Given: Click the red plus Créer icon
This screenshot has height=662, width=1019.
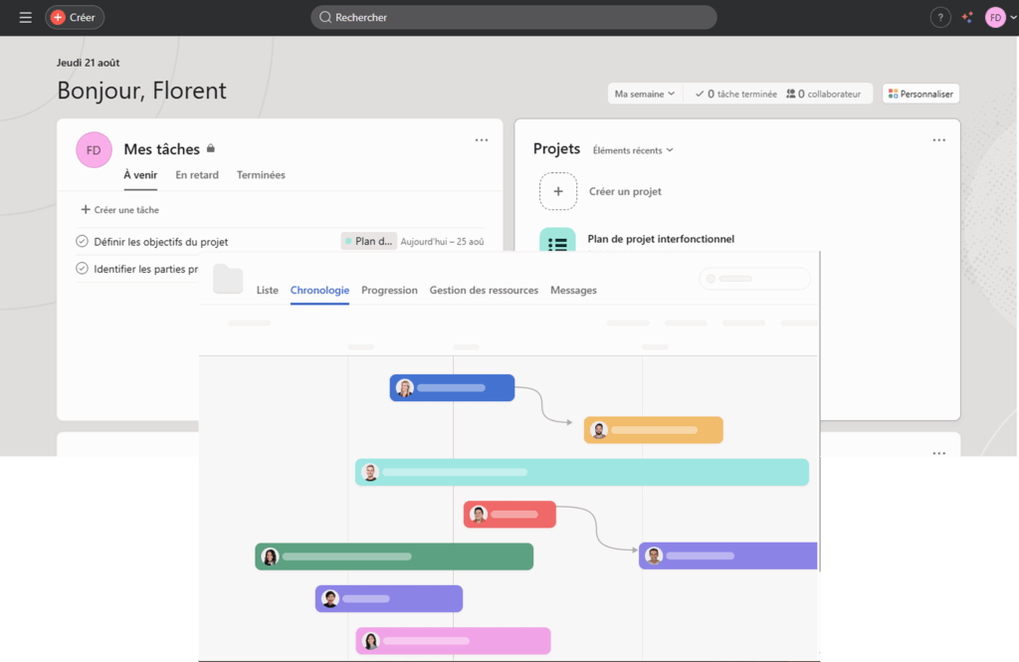Looking at the screenshot, I should point(58,18).
